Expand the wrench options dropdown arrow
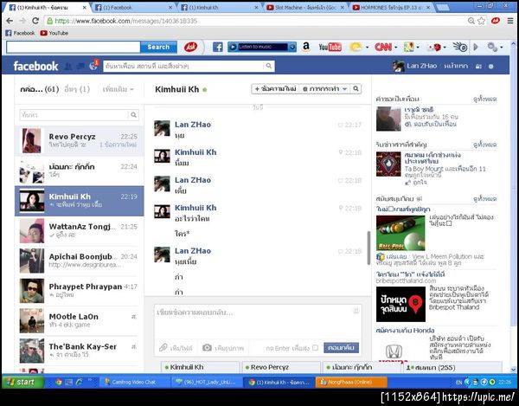Image resolution: width=519 pixels, height=406 pixels. pyautogui.click(x=501, y=48)
